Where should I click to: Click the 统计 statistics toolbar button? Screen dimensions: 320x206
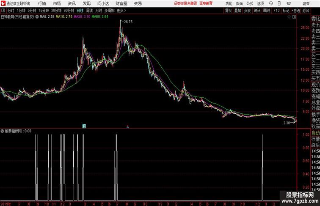coord(257,11)
